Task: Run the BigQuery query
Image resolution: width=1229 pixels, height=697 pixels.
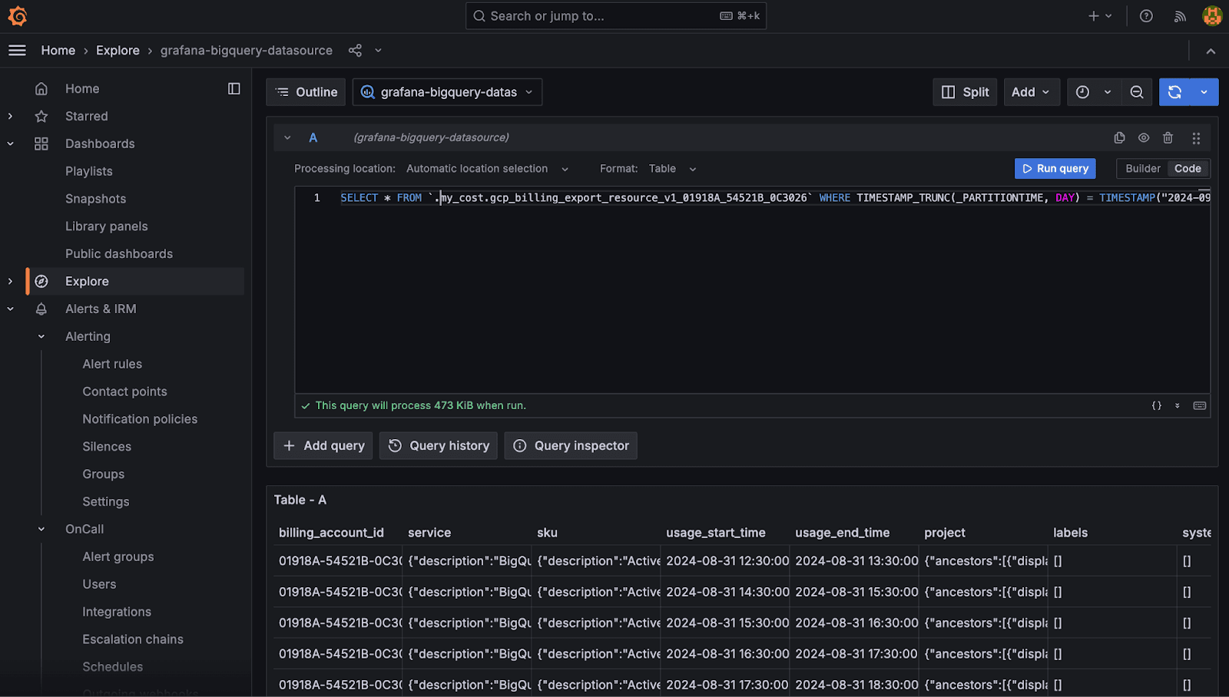Action: pos(1055,168)
